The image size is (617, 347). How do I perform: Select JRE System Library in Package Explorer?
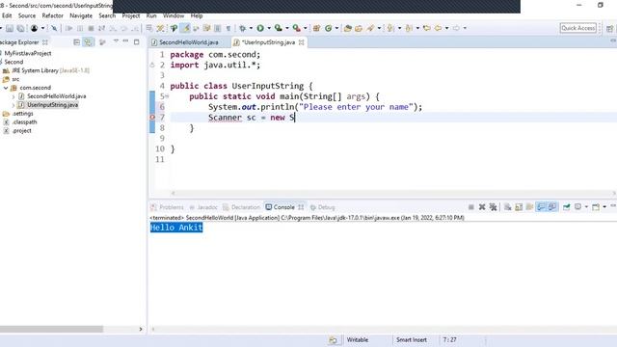(46, 70)
